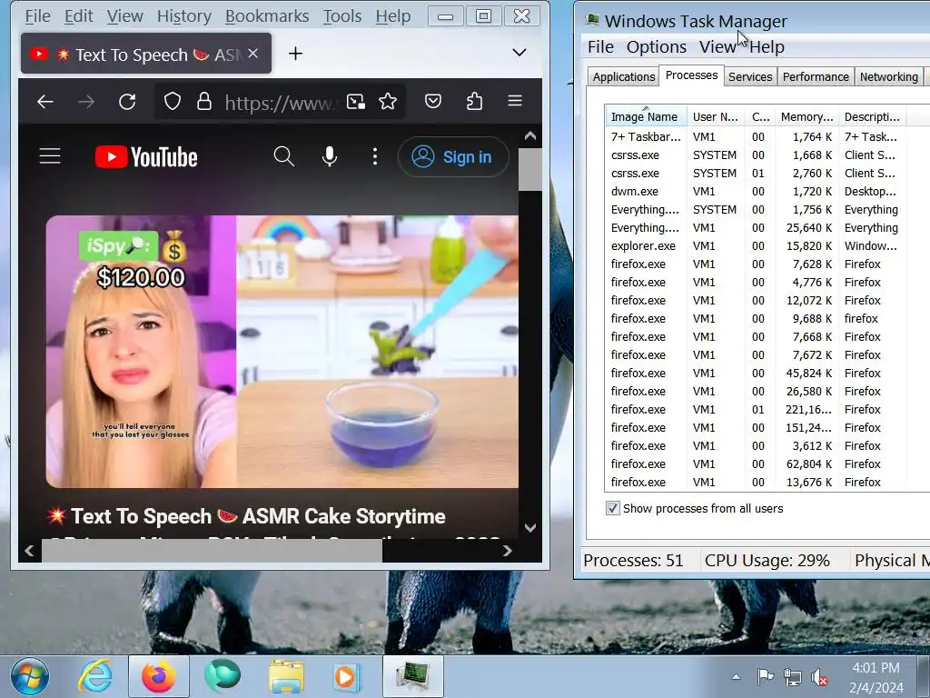Click the taskbar clock showing 4:01 PM
The width and height of the screenshot is (930, 698).
876,676
